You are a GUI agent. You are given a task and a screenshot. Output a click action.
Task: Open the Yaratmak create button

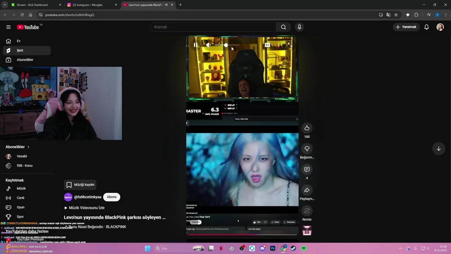coord(406,27)
